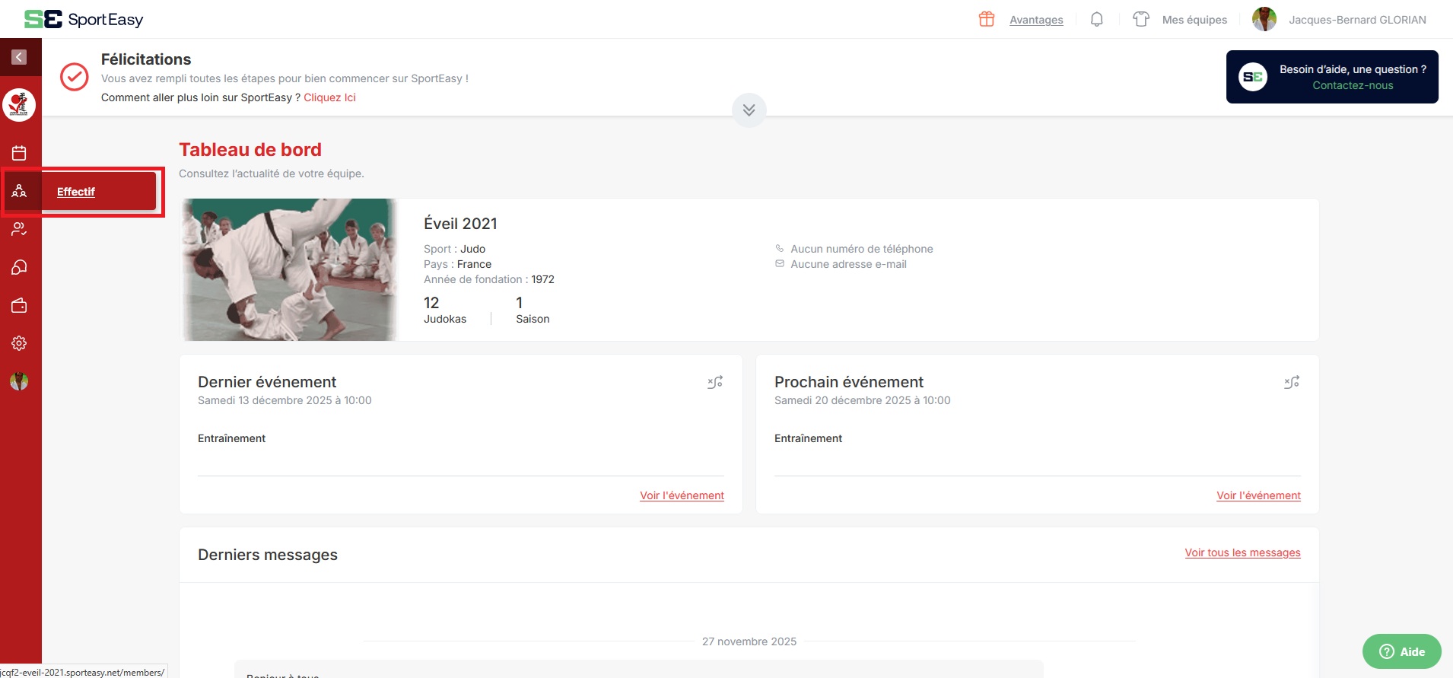Collapse the left sidebar with the arrow
The image size is (1453, 678).
(x=19, y=57)
